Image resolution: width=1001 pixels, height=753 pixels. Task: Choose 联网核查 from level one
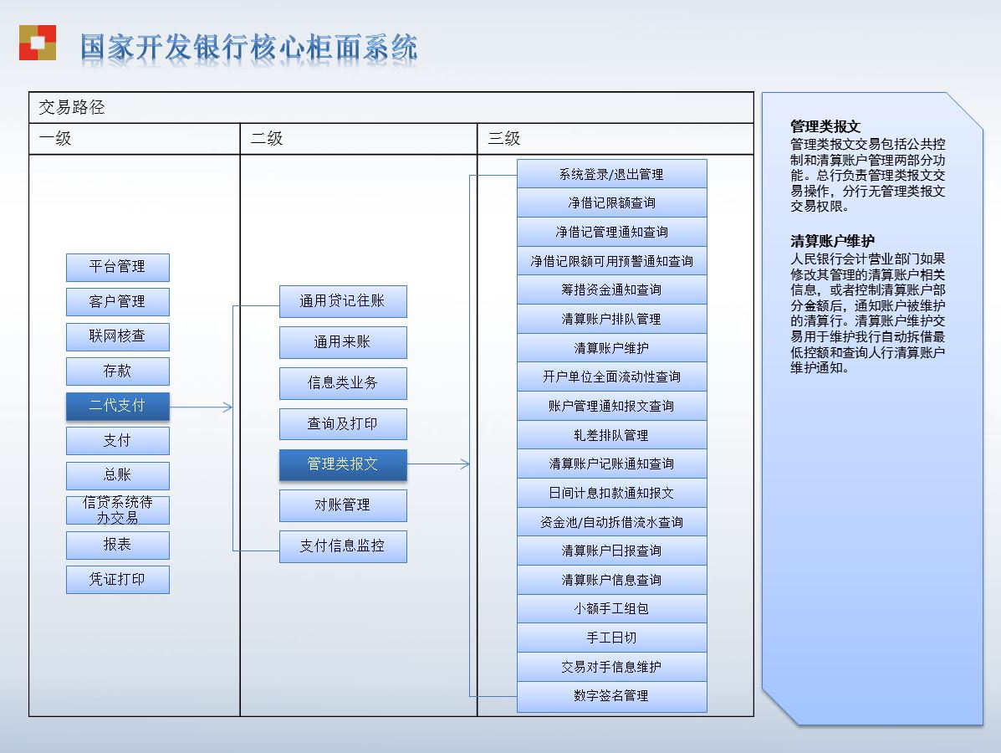coord(117,336)
